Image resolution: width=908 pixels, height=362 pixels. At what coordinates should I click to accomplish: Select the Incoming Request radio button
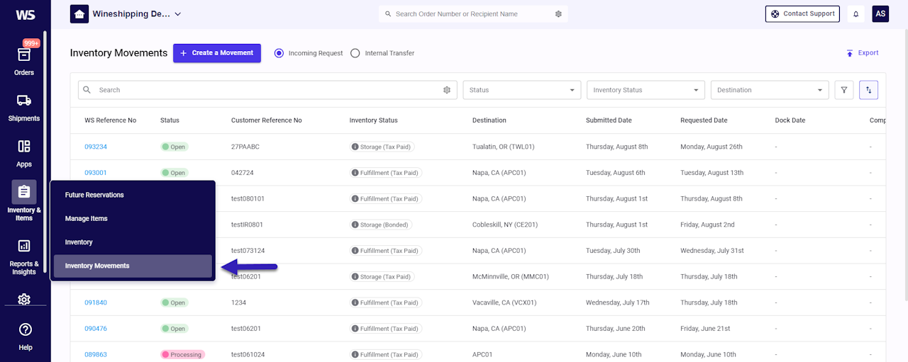[x=279, y=53]
